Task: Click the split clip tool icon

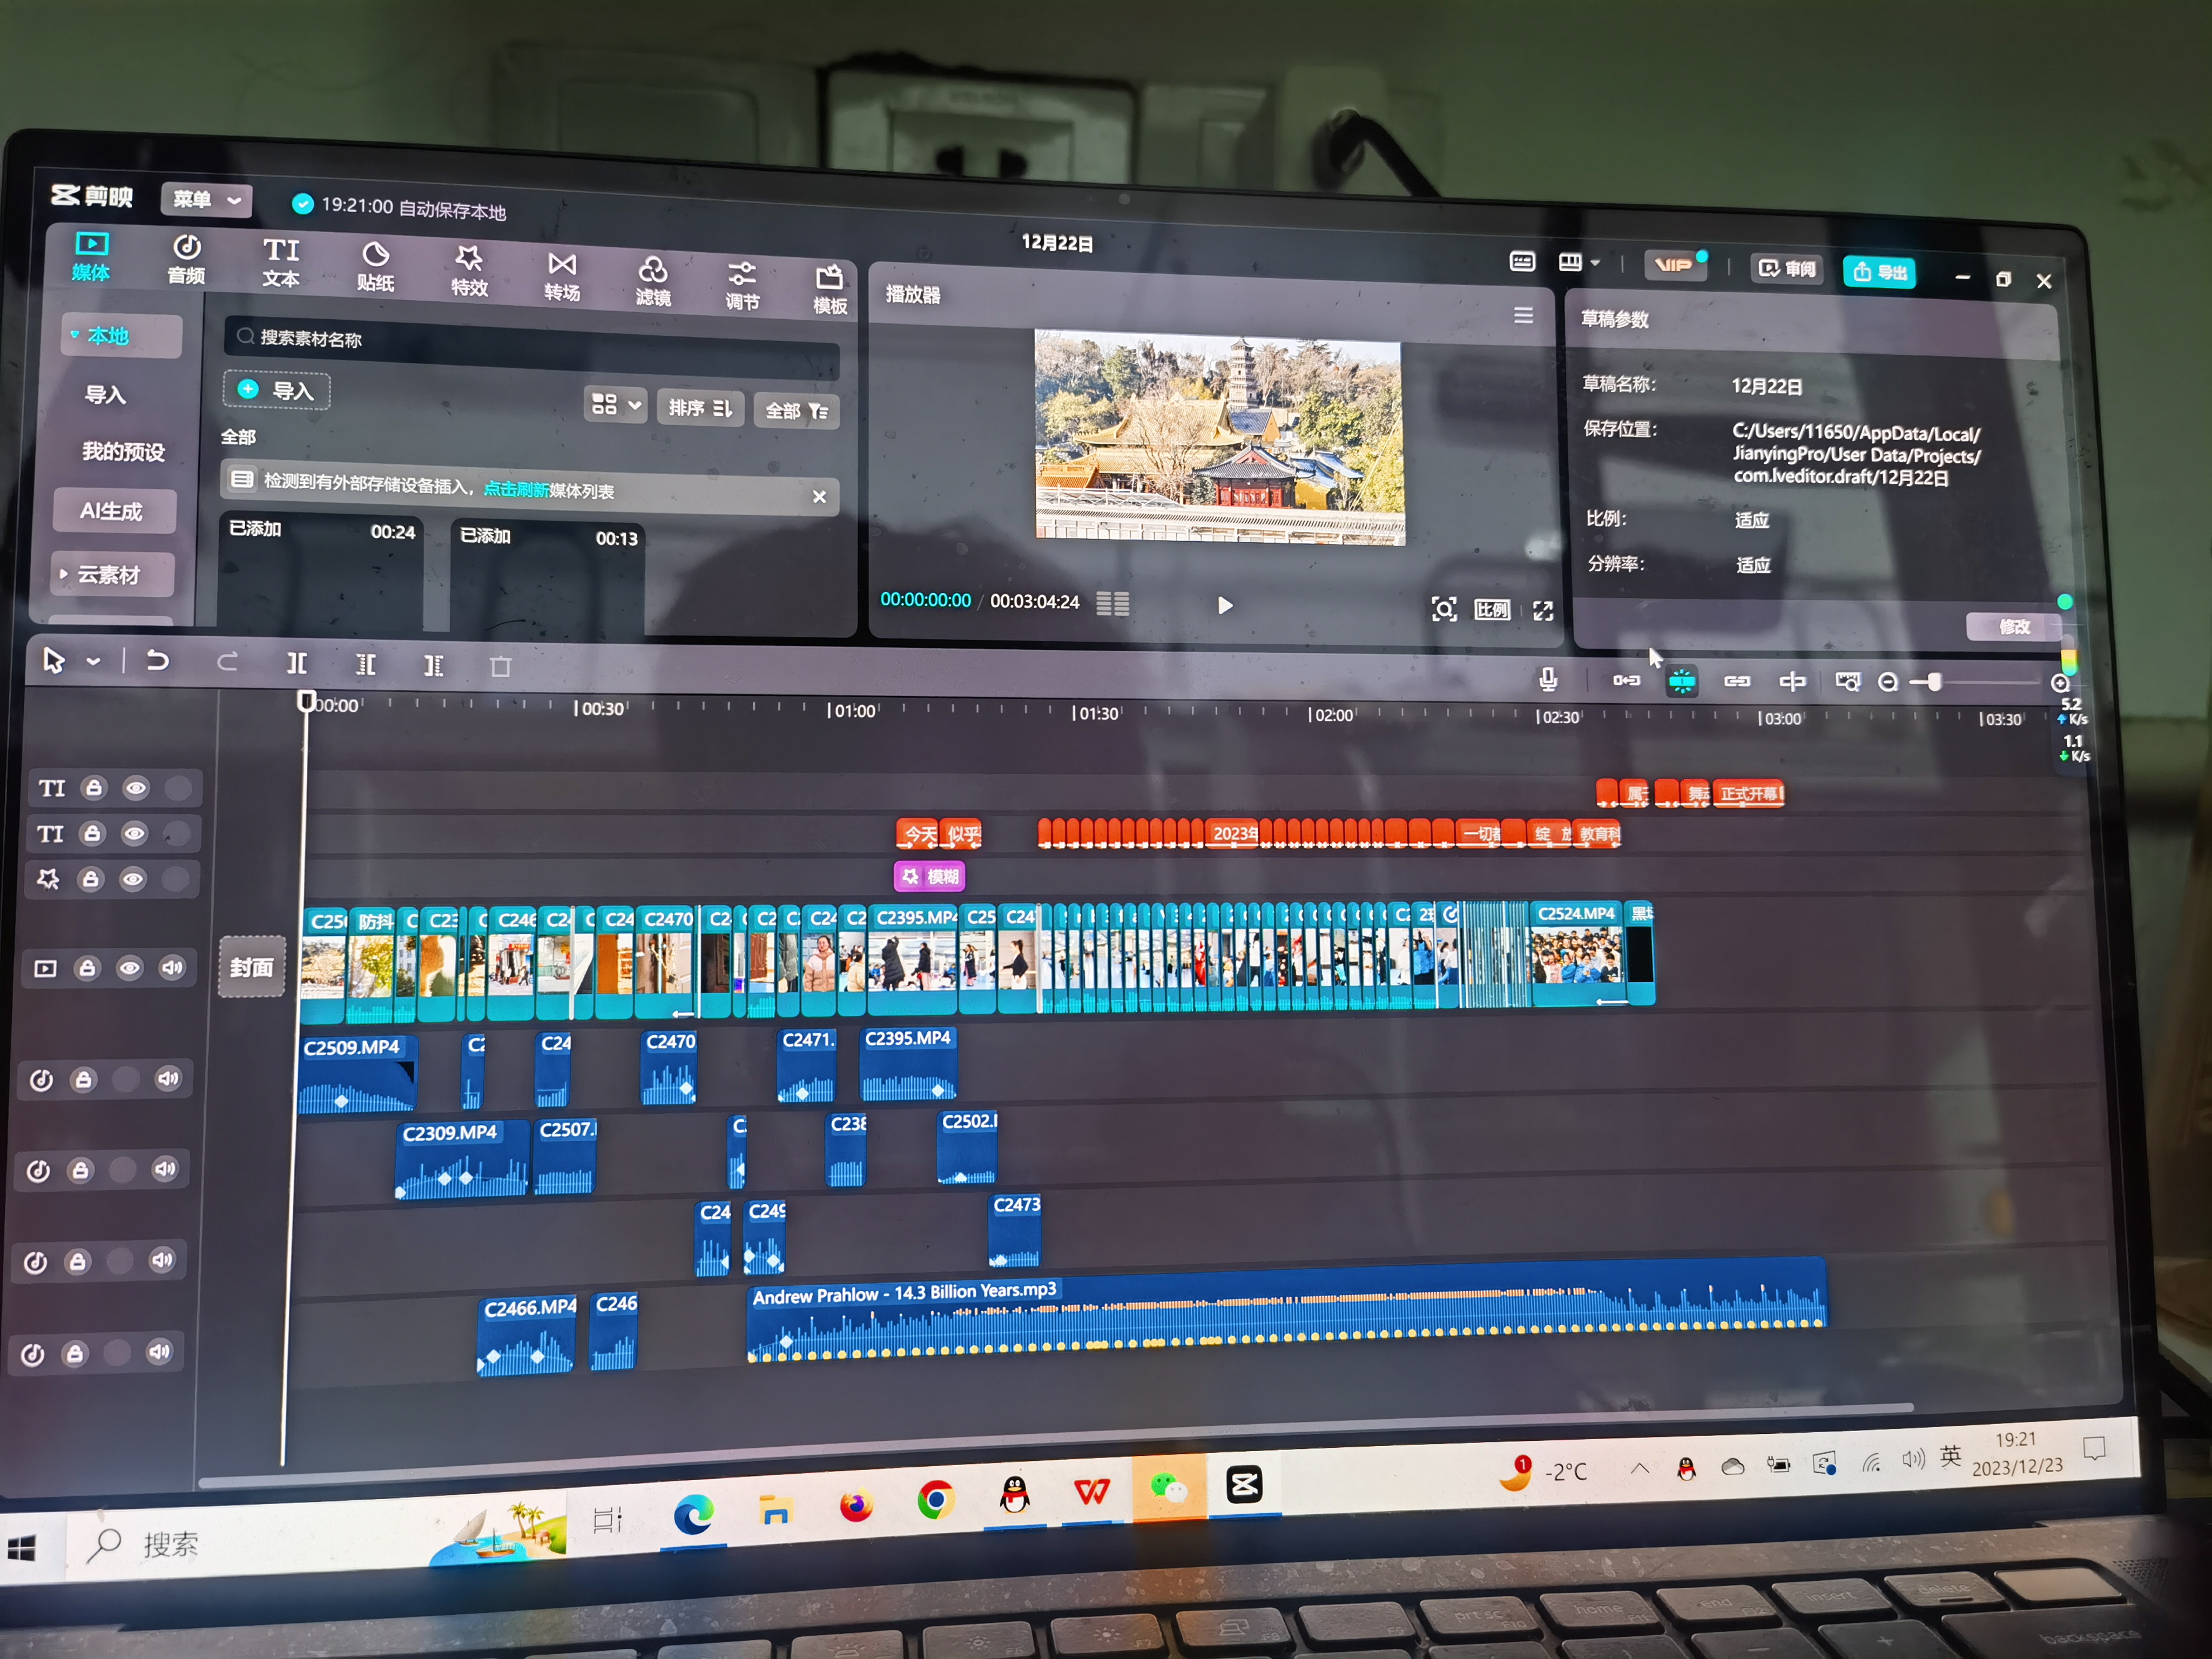Action: [x=297, y=664]
